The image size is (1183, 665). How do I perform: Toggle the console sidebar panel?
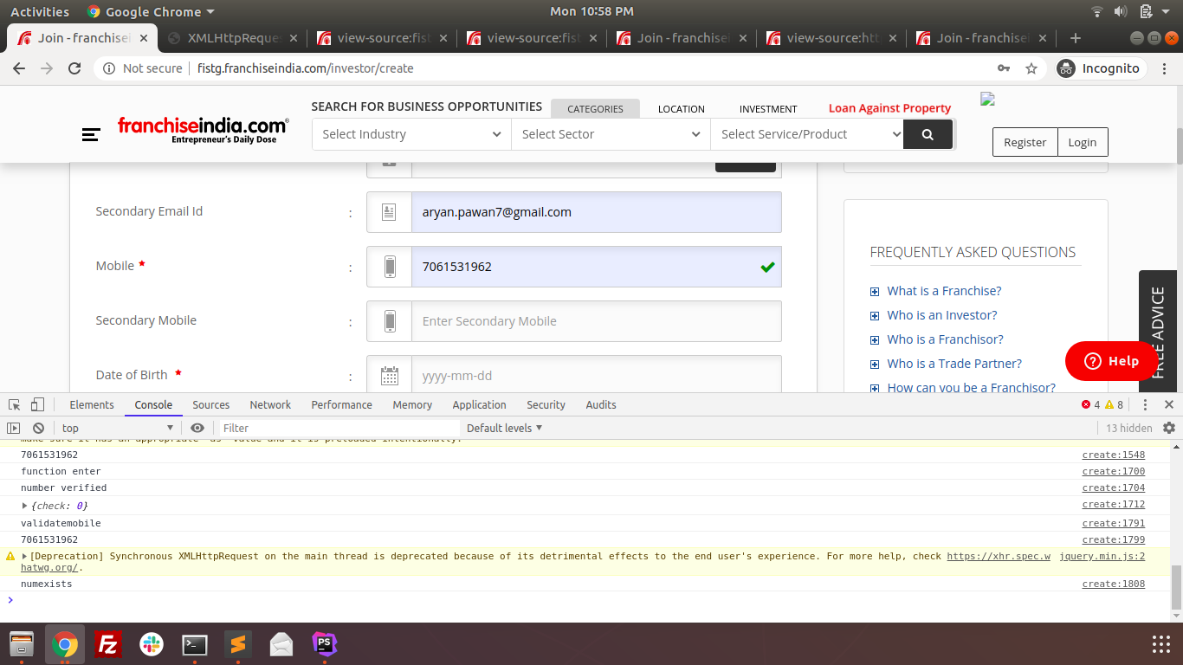[14, 428]
